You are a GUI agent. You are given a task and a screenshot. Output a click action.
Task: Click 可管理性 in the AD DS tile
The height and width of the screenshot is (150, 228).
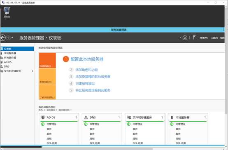(51, 124)
